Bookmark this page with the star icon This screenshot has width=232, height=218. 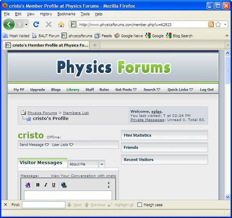pos(218,24)
